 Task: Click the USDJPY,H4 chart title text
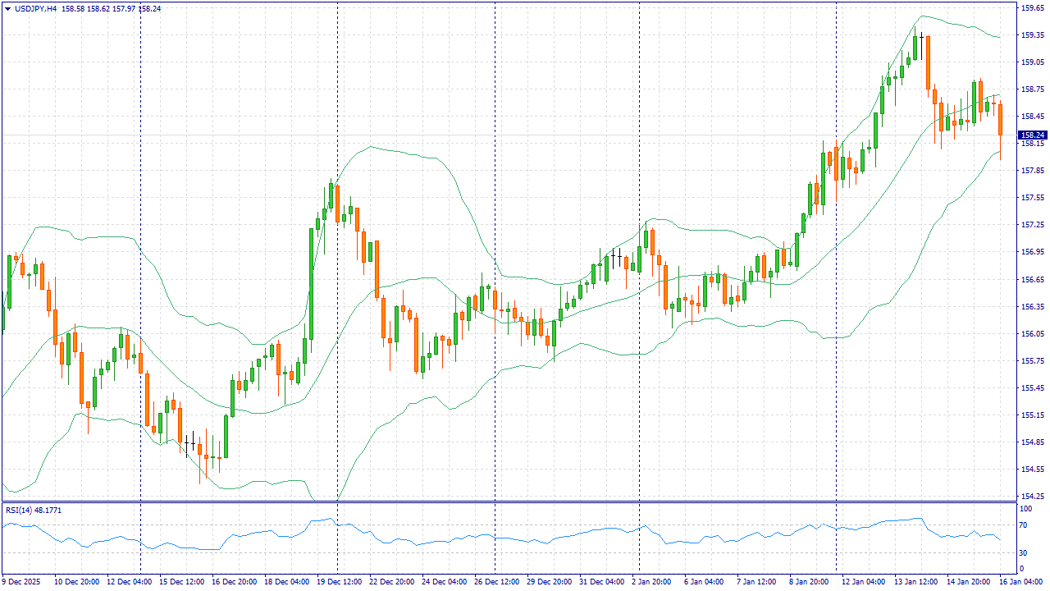coord(36,8)
